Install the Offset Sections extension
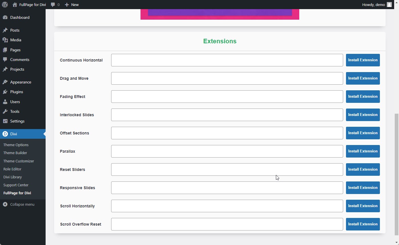 (x=363, y=133)
